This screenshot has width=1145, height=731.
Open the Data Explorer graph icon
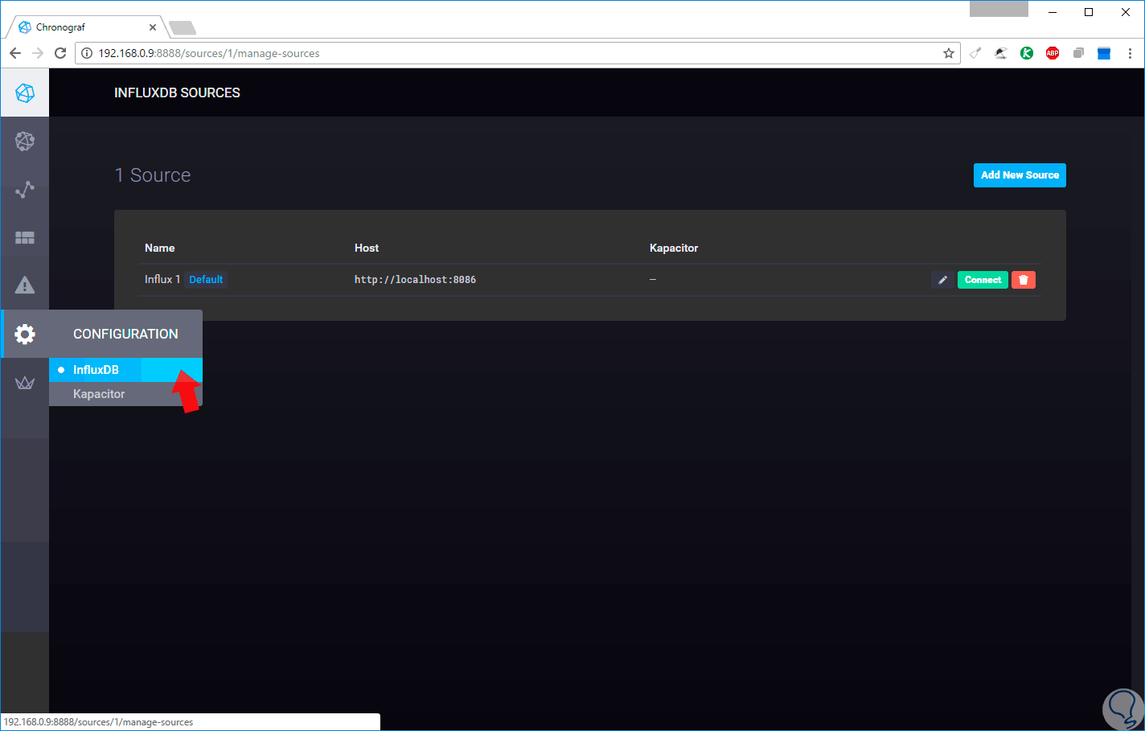(x=25, y=190)
